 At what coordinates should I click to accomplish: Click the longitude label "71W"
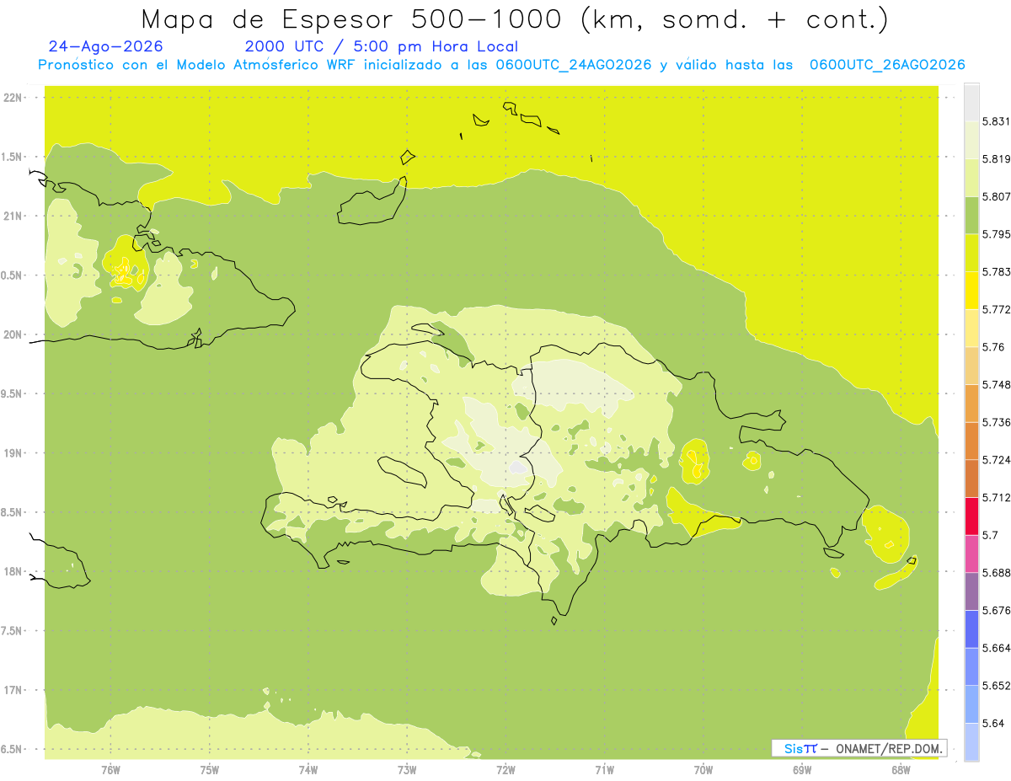pyautogui.click(x=604, y=769)
